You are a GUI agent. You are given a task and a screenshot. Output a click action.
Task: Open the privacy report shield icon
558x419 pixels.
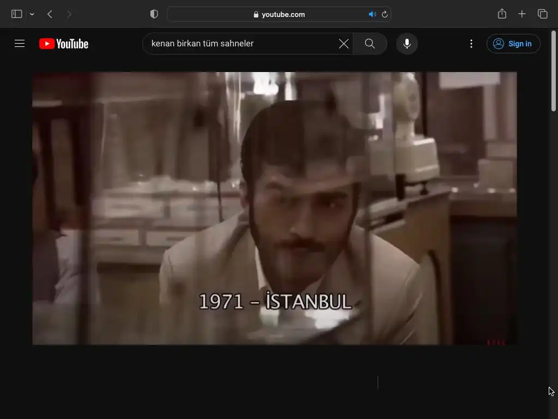(154, 14)
